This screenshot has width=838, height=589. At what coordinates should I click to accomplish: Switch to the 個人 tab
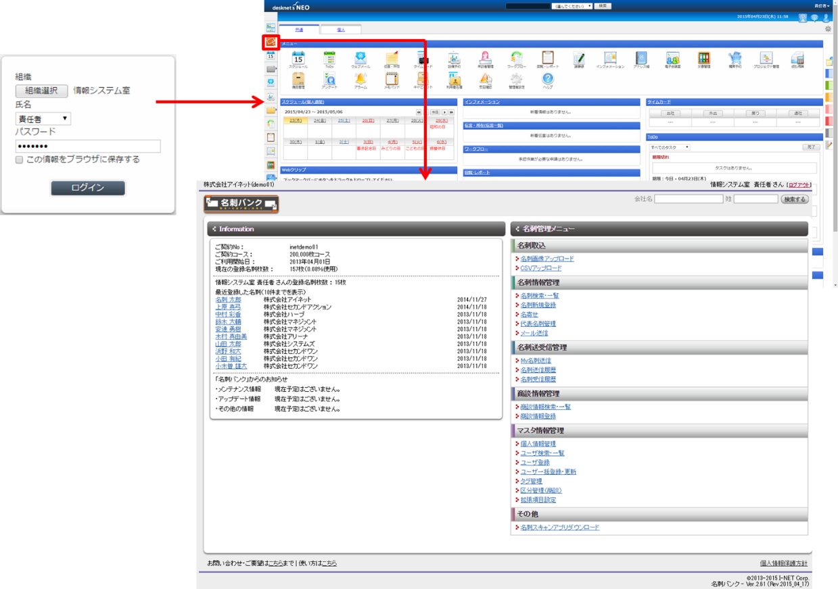(x=340, y=30)
